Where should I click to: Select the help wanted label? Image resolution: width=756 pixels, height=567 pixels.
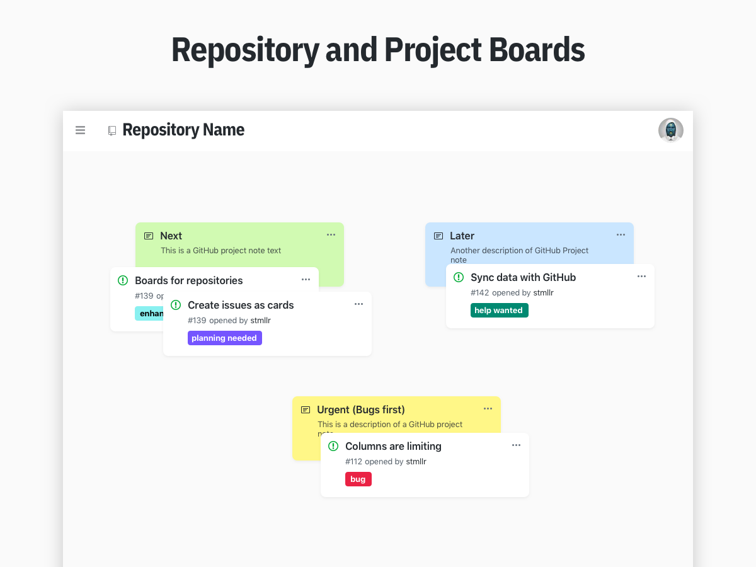click(499, 310)
